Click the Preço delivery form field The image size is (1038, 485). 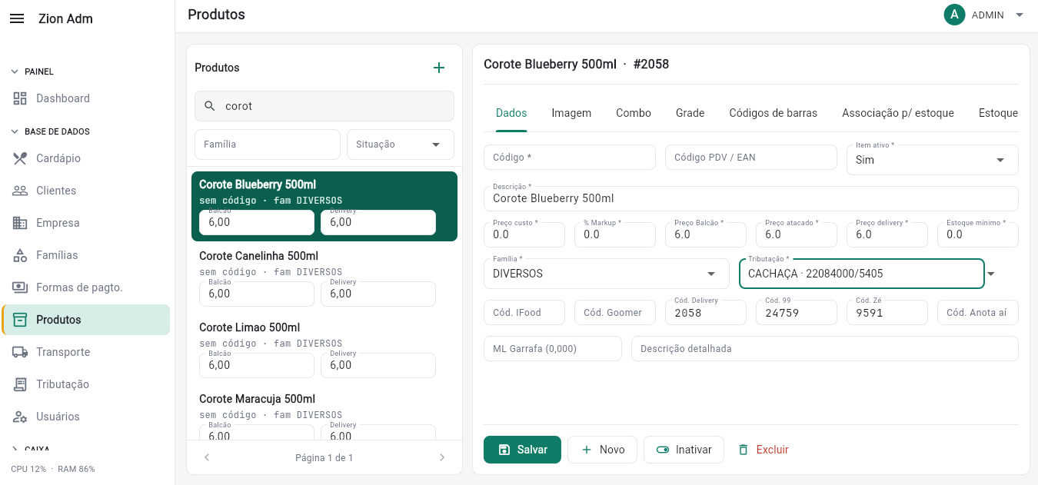click(887, 234)
